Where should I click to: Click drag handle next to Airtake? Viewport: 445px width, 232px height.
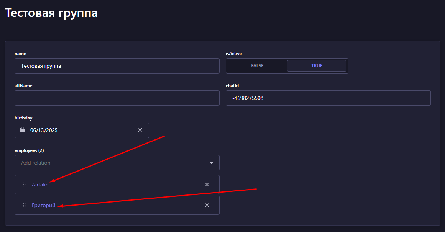click(x=24, y=185)
